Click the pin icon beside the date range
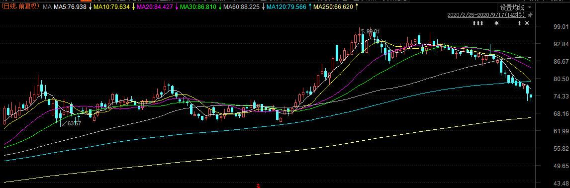The image size is (570, 188). [530, 15]
